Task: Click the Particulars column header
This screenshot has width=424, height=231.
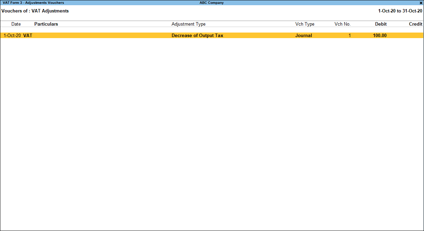Action: point(46,24)
